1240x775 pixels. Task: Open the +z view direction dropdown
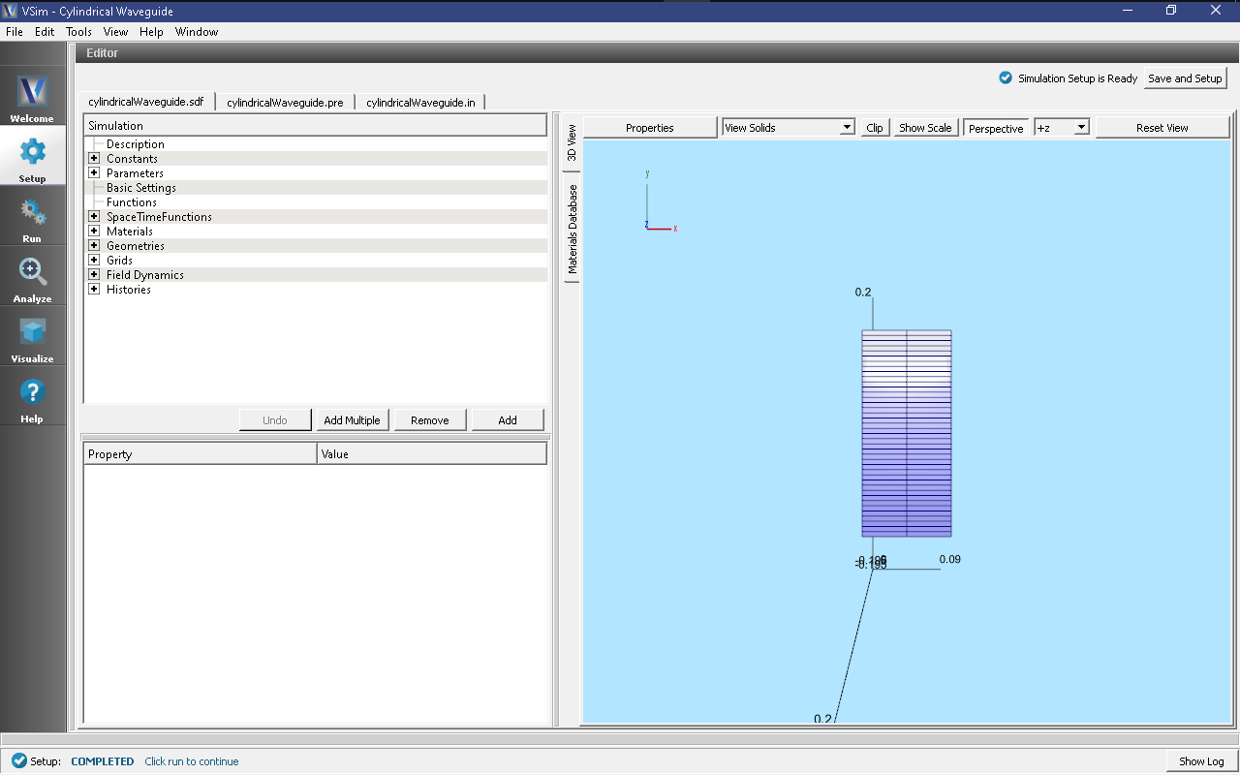coord(1062,128)
